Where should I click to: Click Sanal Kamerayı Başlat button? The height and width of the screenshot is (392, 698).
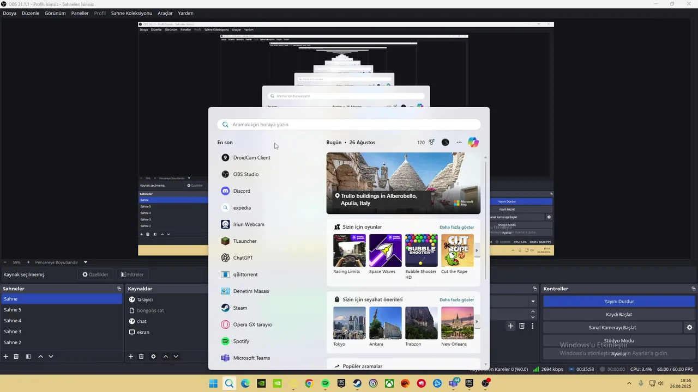[612, 328]
